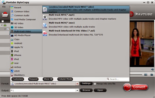This screenshot has height=98, width=155.
Task: Open the Recent format category
Action: click(x=26, y=7)
